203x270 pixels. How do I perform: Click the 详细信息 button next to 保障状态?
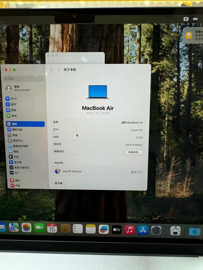click(134, 152)
